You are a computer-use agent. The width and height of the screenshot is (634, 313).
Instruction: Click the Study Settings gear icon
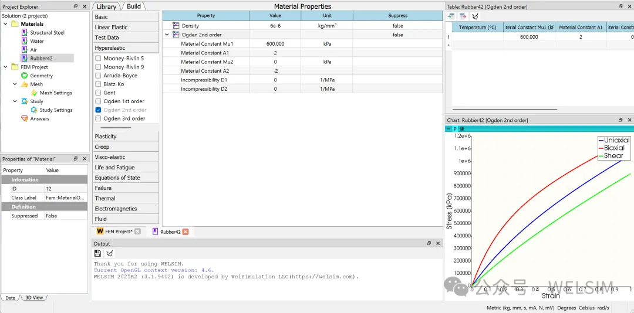34,110
